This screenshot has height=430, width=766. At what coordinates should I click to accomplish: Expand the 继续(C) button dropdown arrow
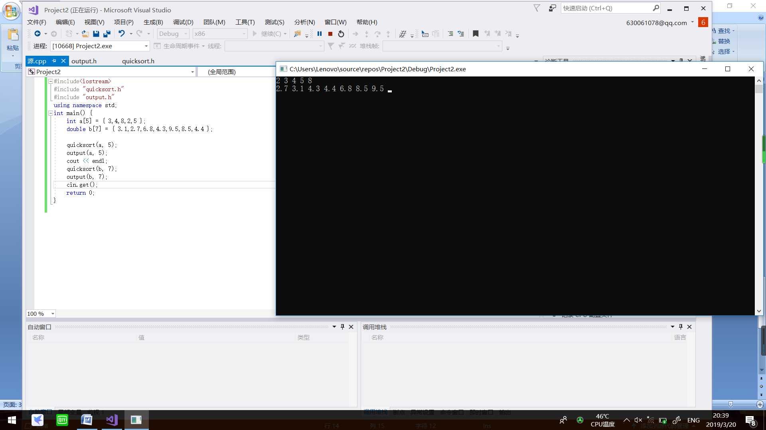(x=285, y=34)
